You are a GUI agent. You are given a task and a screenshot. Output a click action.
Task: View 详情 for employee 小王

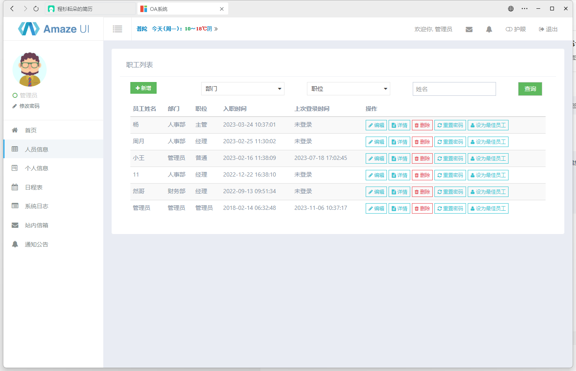point(399,159)
